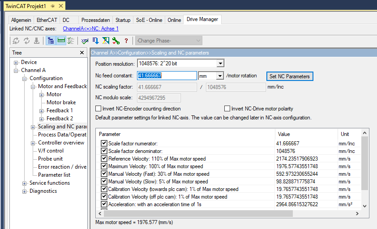The height and width of the screenshot is (229, 377).
Task: Close the Tree panel with X
Action: click(x=82, y=52)
